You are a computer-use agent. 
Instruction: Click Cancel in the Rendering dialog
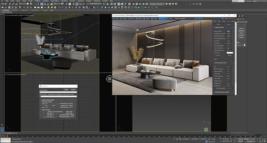click(73, 89)
